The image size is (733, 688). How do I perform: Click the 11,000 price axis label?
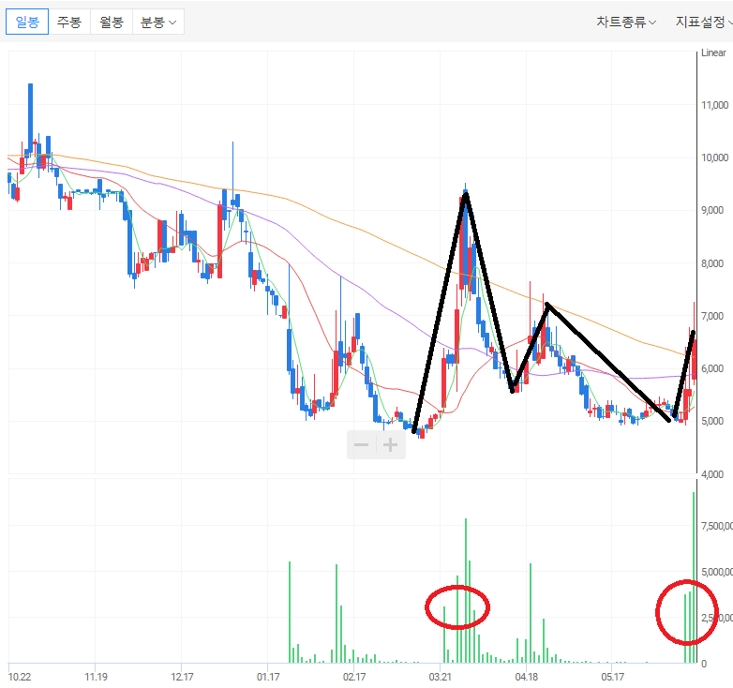pyautogui.click(x=715, y=105)
